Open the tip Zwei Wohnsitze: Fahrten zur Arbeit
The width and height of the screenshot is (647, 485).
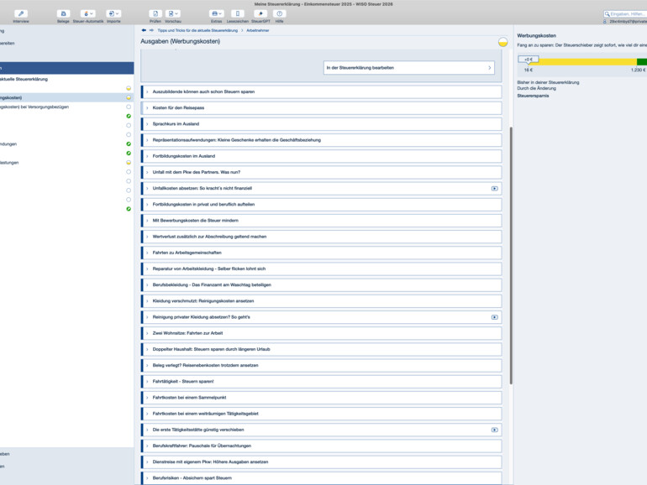point(322,333)
